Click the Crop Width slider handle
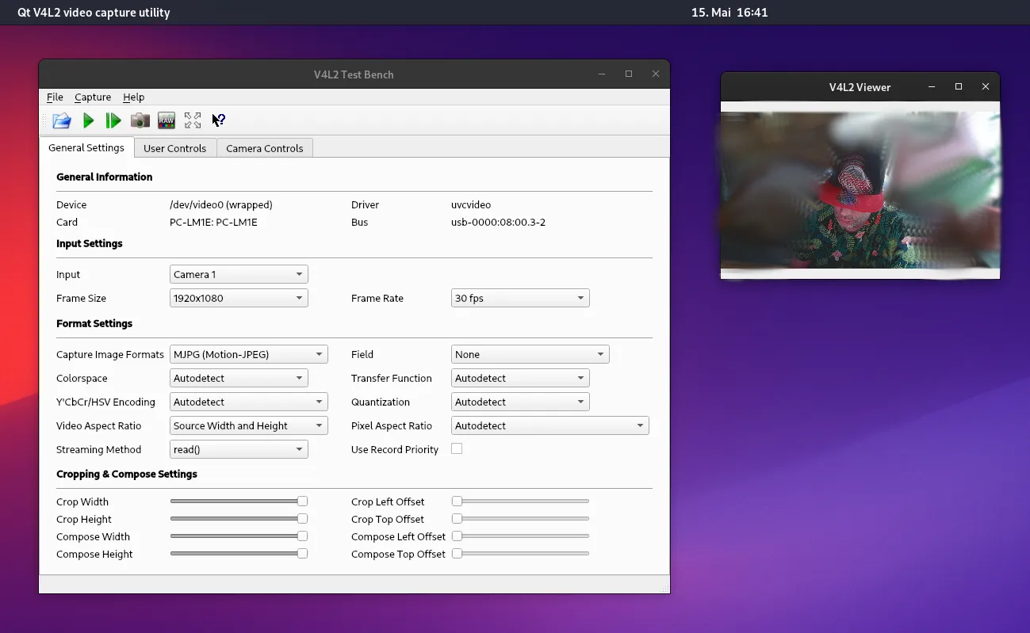This screenshot has width=1030, height=633. coord(302,501)
